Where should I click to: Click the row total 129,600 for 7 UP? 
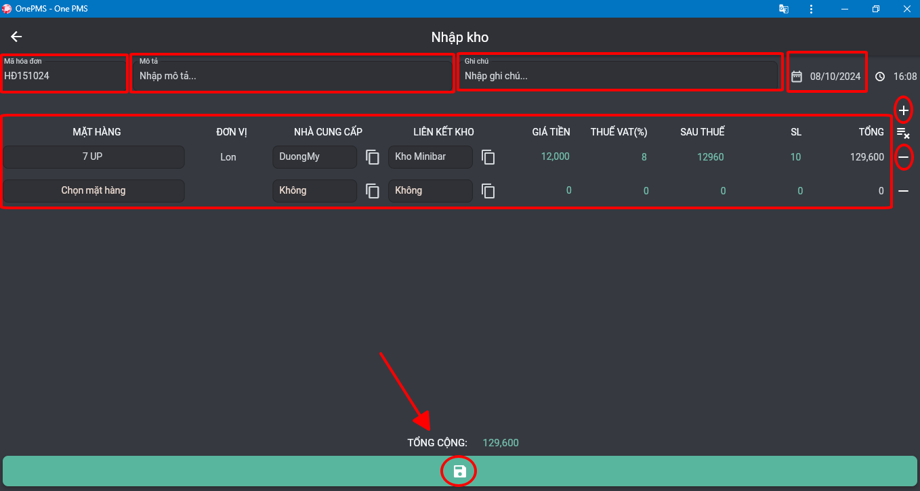866,157
